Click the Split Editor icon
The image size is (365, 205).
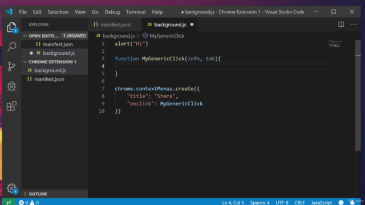point(341,24)
